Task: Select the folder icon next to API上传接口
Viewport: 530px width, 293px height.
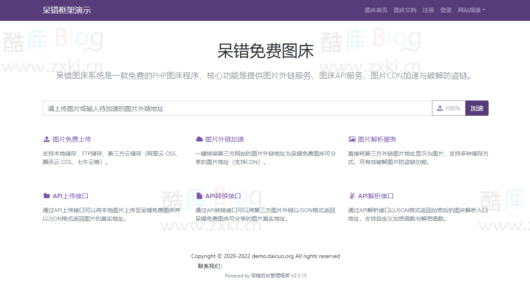Action: tap(46, 196)
